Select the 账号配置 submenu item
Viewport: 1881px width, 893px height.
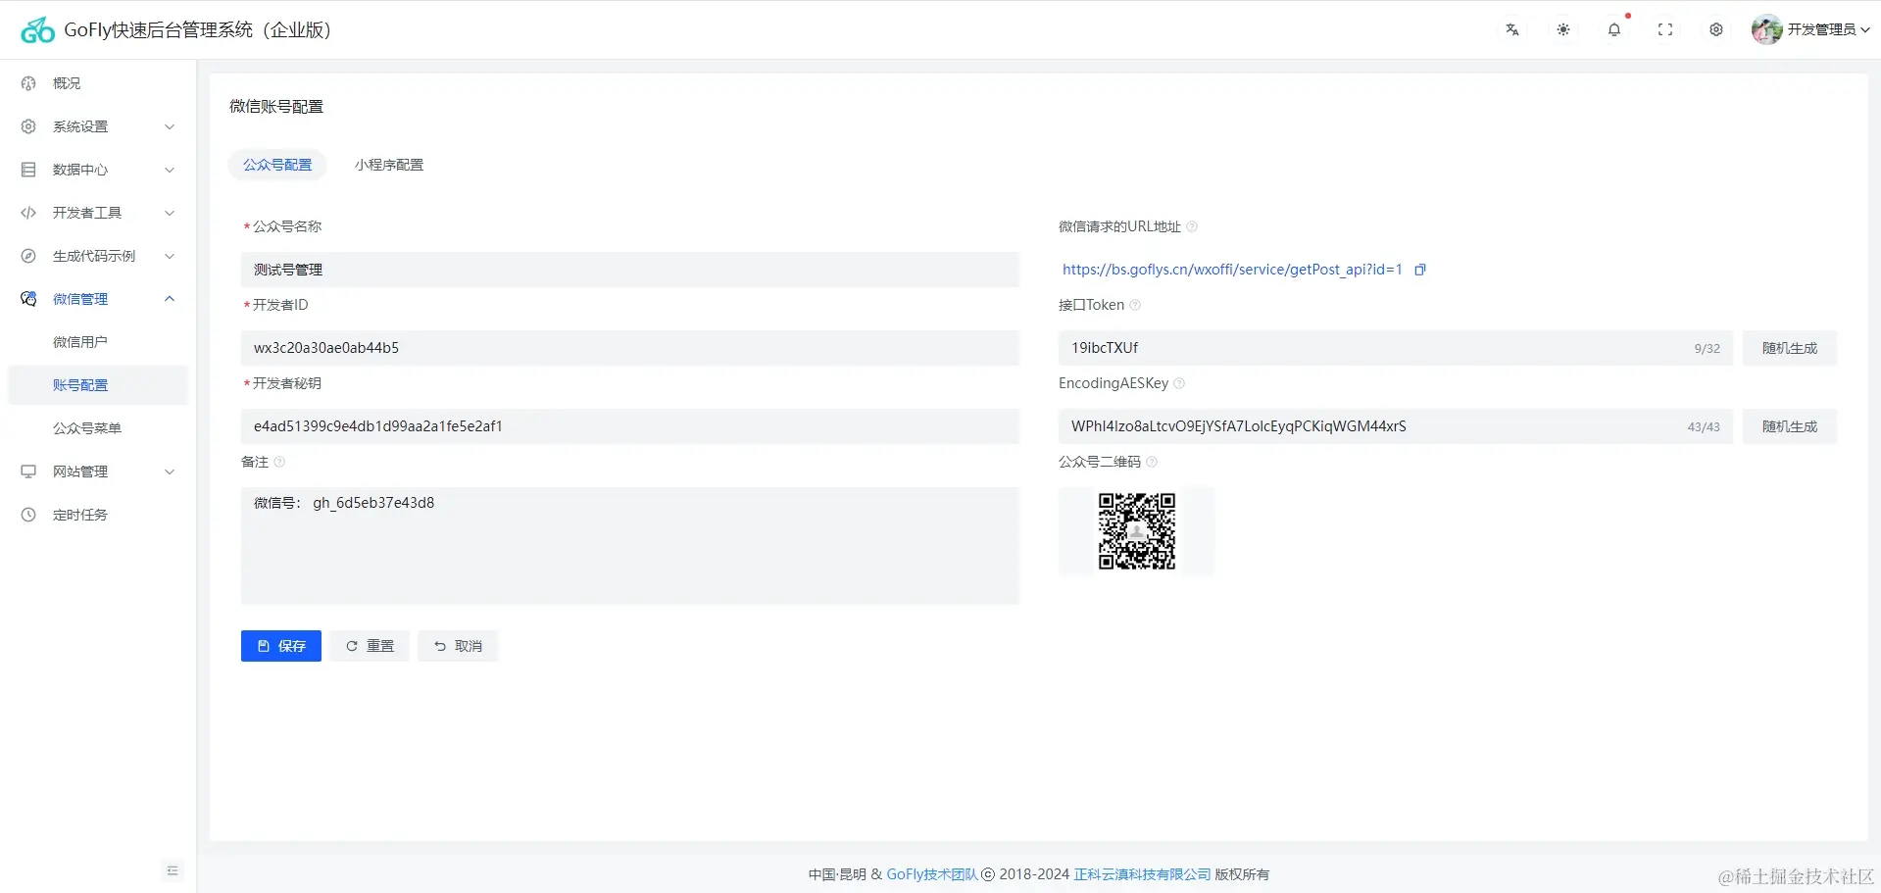tap(98, 385)
